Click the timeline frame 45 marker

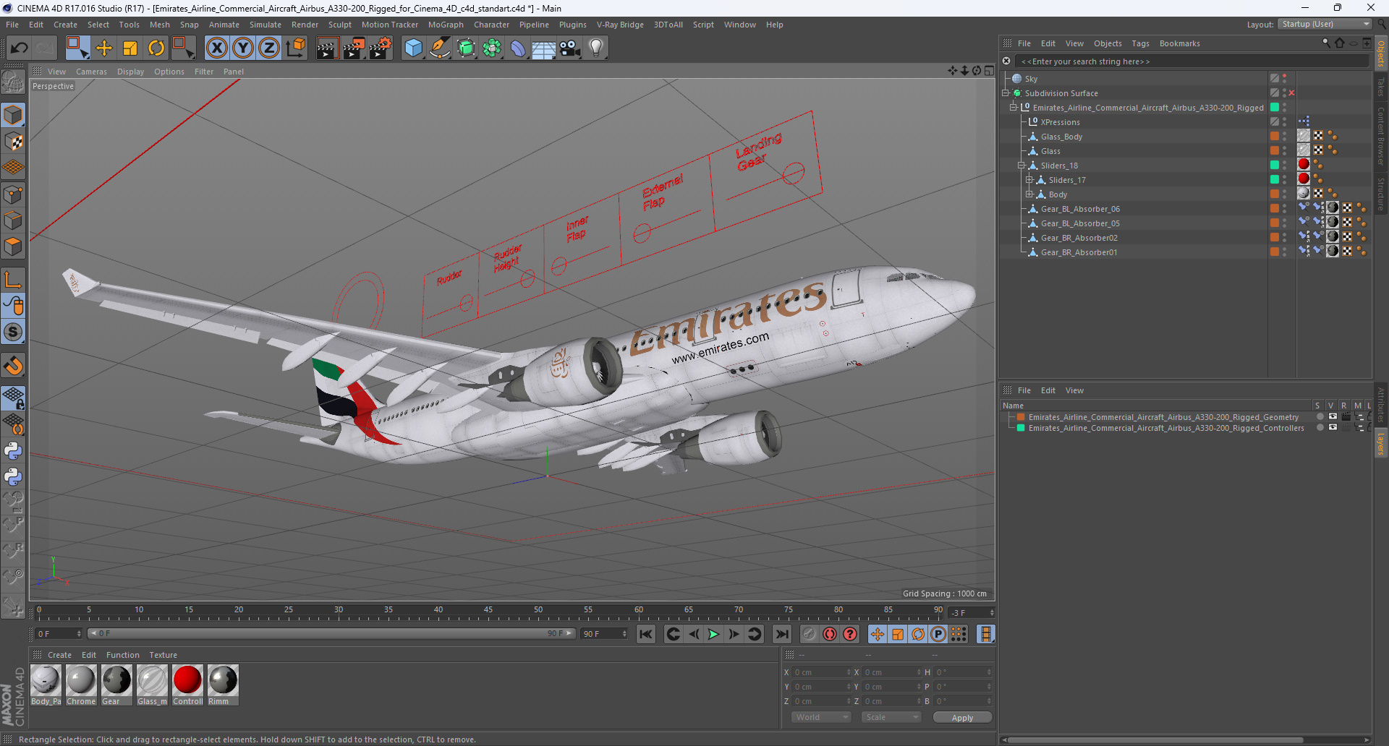[488, 611]
